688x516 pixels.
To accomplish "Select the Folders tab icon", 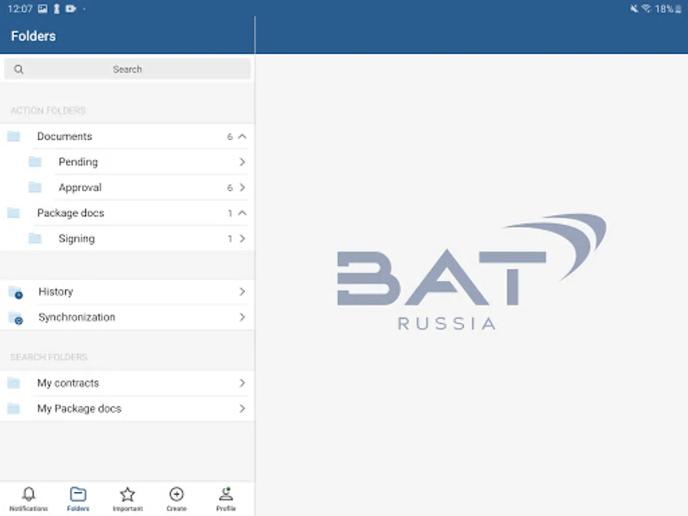I will [78, 494].
